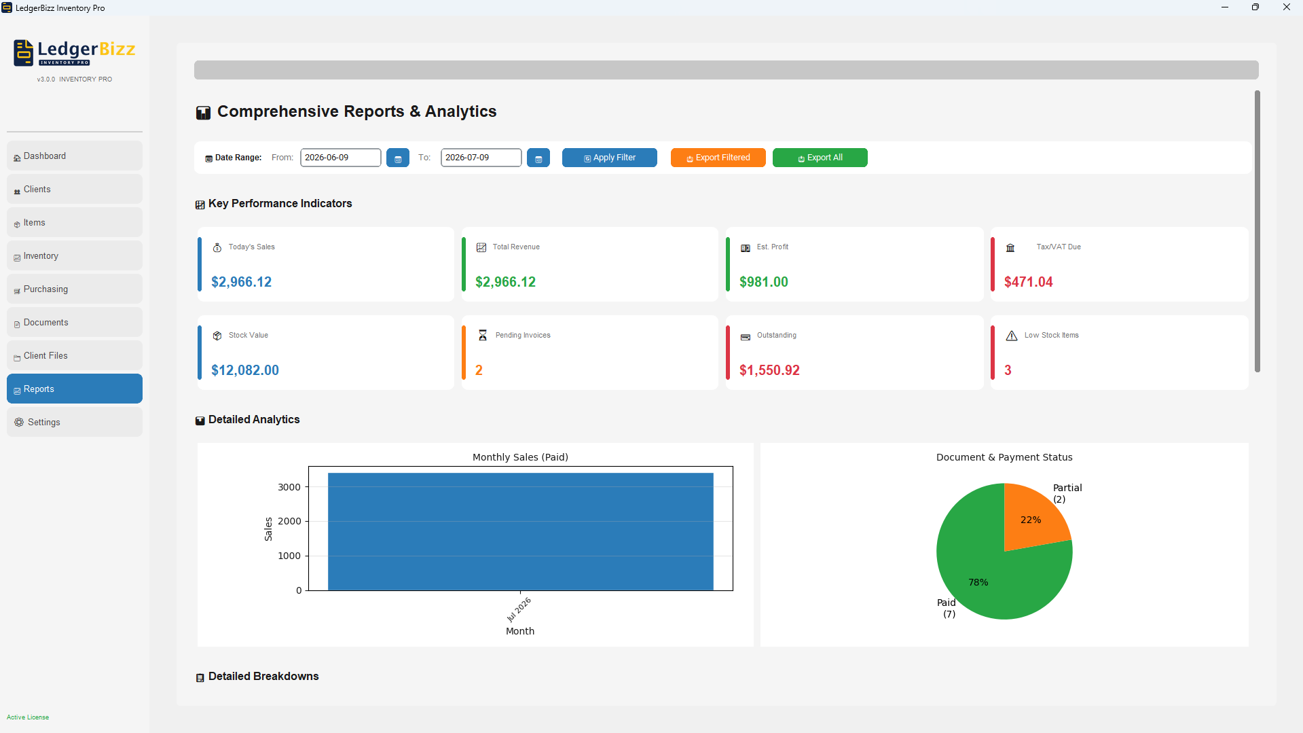Viewport: 1303px width, 733px height.
Task: Click the Document & Payment Status title
Action: pyautogui.click(x=1004, y=457)
